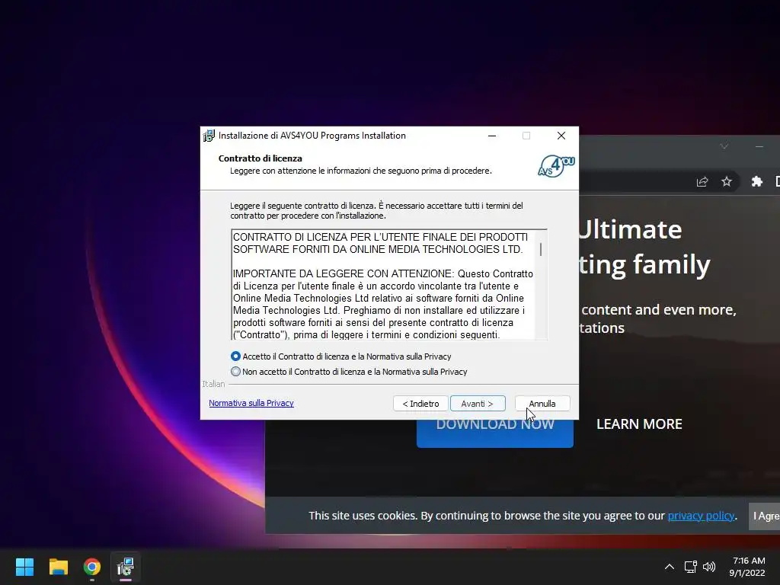Click the volume speaker icon in tray
780x585 pixels.
(709, 567)
